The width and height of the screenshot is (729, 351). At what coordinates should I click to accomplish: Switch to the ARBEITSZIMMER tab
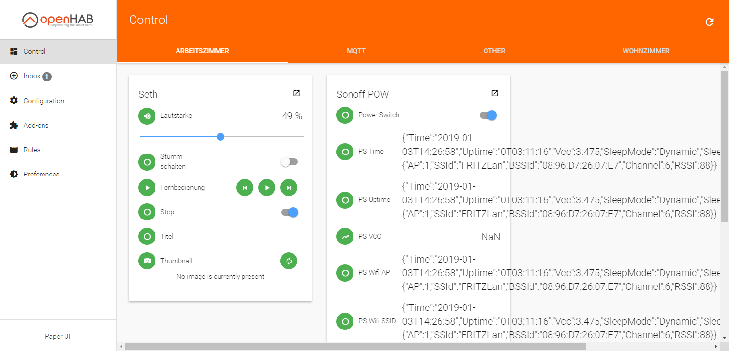[202, 51]
